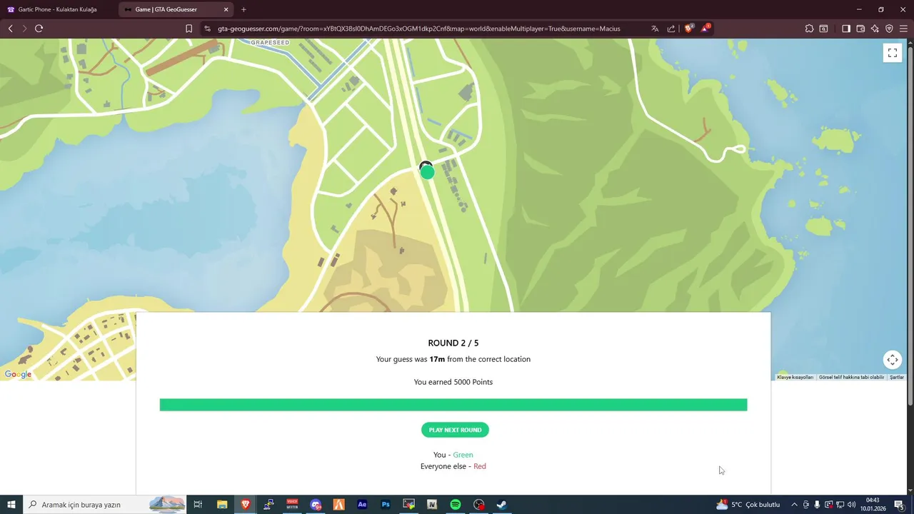Screen dimensions: 914x514
Task: Open the browser hamburger menu
Action: [903, 29]
